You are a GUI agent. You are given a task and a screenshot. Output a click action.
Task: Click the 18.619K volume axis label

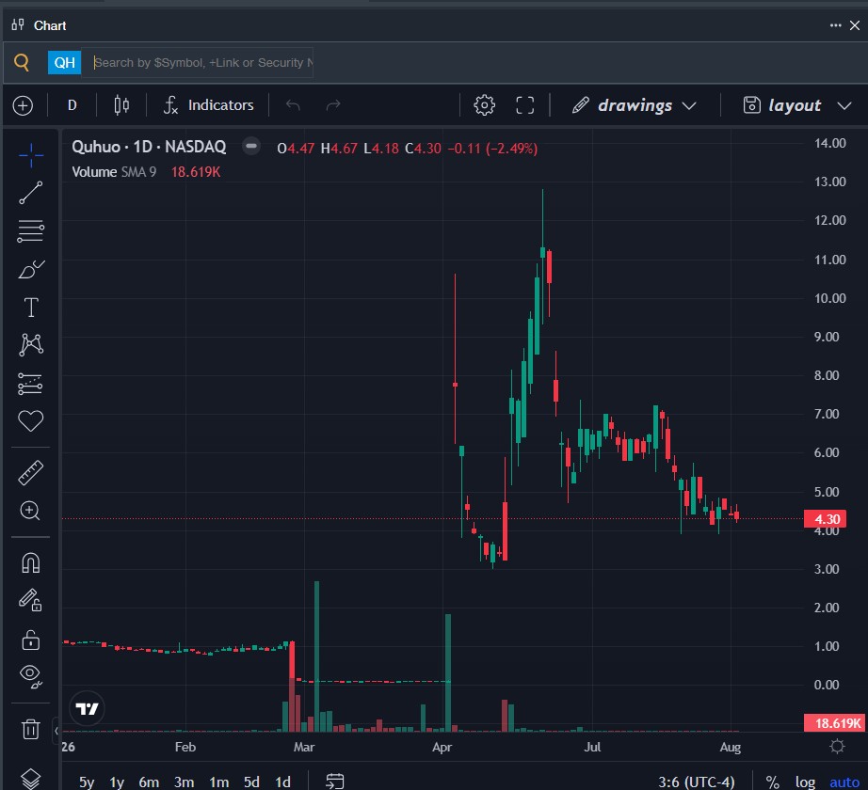coord(834,722)
